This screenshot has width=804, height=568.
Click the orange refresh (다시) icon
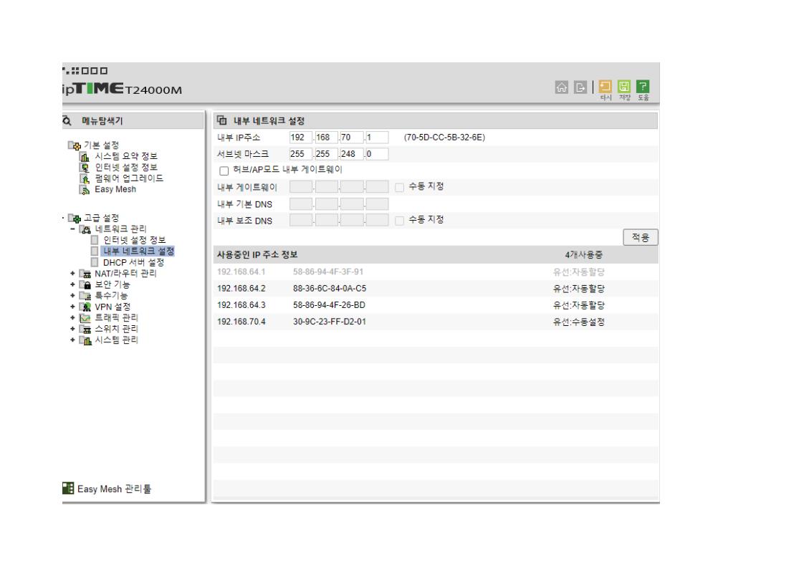pyautogui.click(x=605, y=87)
